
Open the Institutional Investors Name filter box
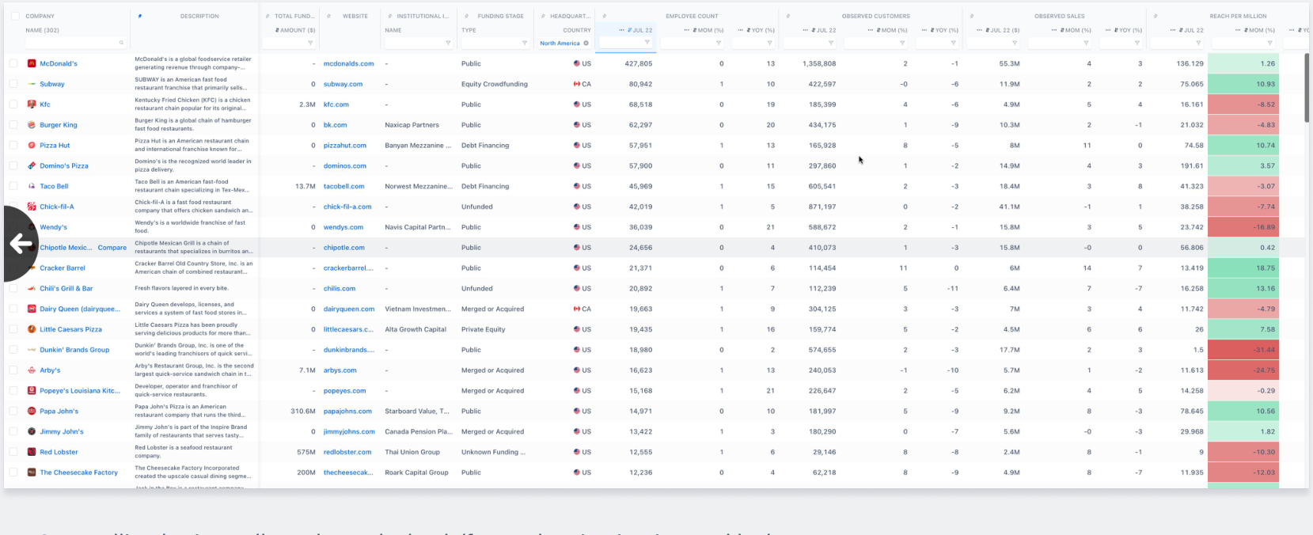point(418,43)
